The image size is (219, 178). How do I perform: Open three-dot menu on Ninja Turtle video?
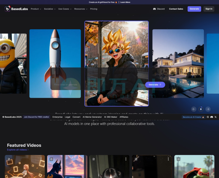211,159
